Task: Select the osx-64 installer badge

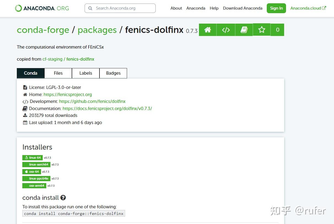Action: point(31,172)
